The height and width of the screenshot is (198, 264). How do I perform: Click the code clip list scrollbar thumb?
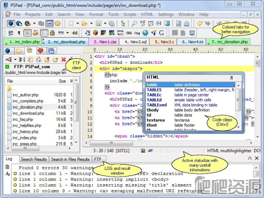coord(238,100)
